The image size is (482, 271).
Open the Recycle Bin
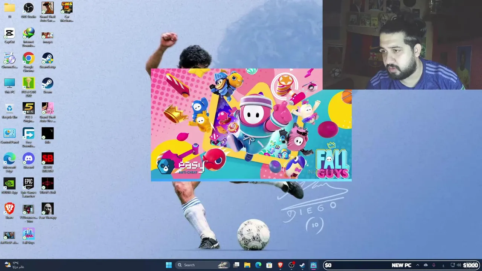click(x=9, y=111)
